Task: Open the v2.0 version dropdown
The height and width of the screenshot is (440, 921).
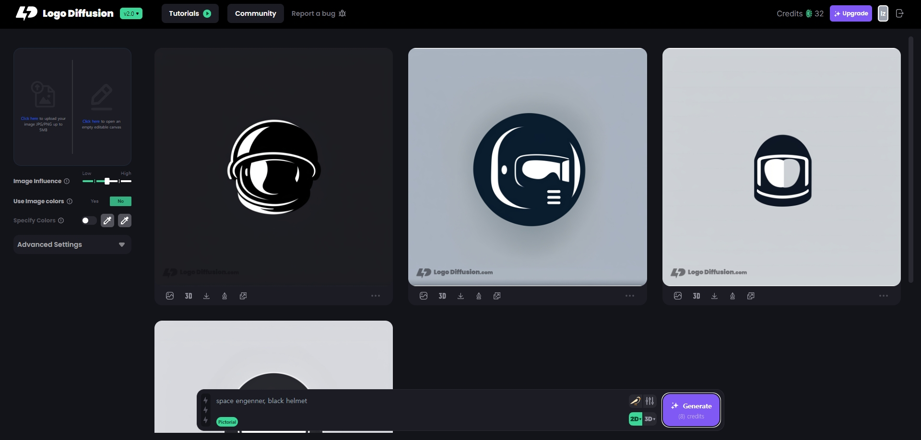Action: point(131,13)
